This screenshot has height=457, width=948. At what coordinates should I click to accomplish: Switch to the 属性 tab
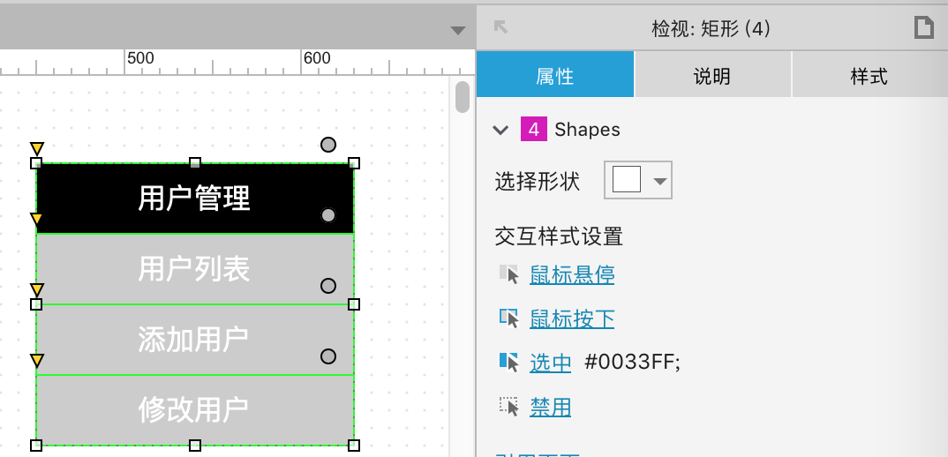[x=554, y=74]
